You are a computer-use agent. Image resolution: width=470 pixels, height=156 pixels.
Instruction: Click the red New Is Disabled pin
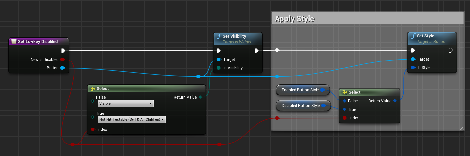(62, 60)
